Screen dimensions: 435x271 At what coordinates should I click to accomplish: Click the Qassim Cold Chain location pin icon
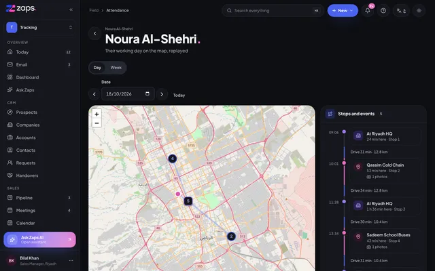point(358,167)
